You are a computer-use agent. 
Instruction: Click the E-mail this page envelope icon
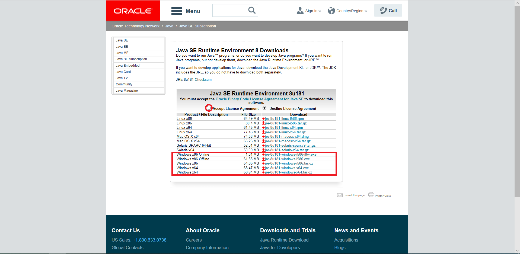click(x=340, y=195)
